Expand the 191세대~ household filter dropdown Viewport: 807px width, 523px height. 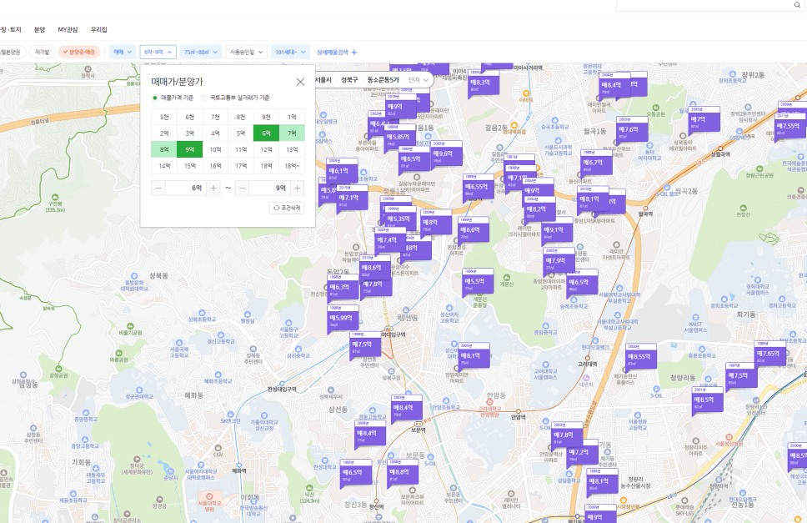[x=289, y=52]
